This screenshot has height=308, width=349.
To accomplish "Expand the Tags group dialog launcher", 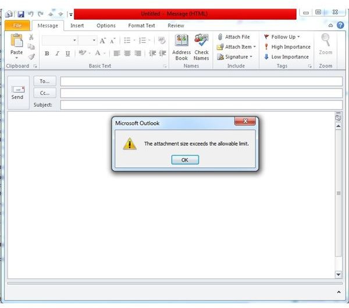I will 309,66.
